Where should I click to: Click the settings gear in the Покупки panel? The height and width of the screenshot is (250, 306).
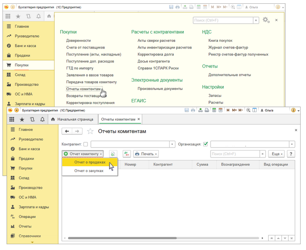pos(266,20)
